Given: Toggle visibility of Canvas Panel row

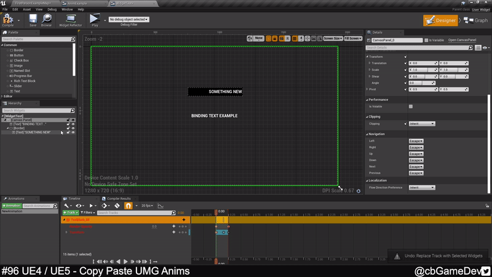Looking at the screenshot, I should click(x=73, y=120).
